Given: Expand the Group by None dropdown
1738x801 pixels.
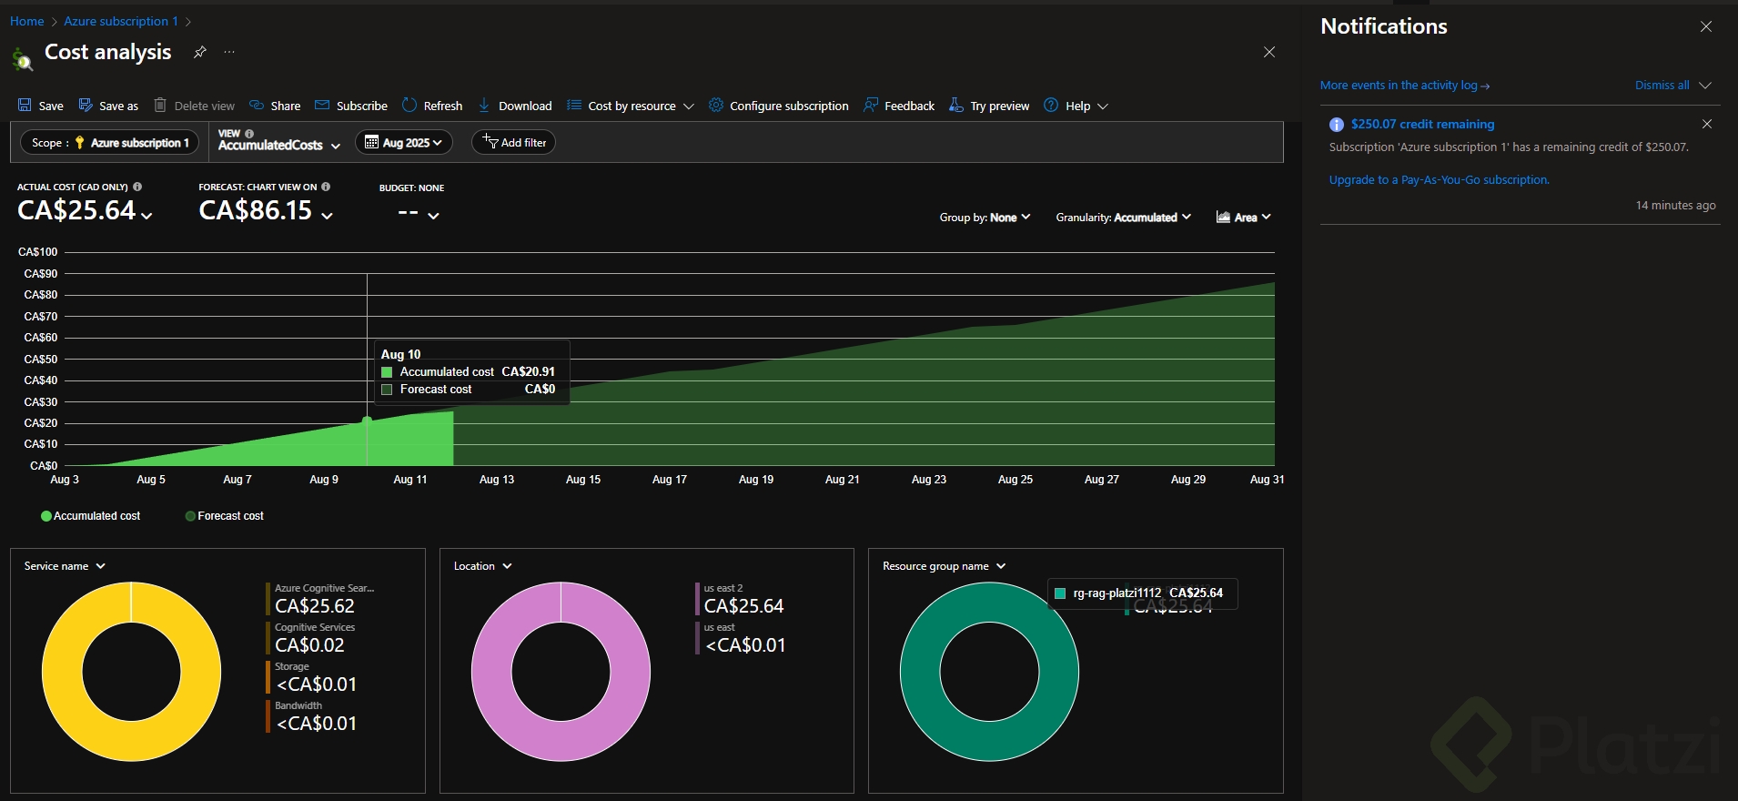Looking at the screenshot, I should pyautogui.click(x=985, y=218).
